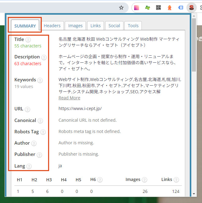This screenshot has height=203, width=202.
Task: Expand keywords with Read More link
Action: 69,98
